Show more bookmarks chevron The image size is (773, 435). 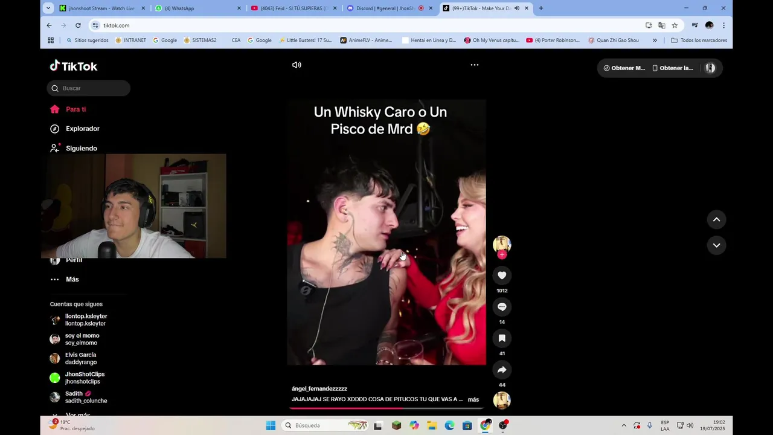(655, 40)
